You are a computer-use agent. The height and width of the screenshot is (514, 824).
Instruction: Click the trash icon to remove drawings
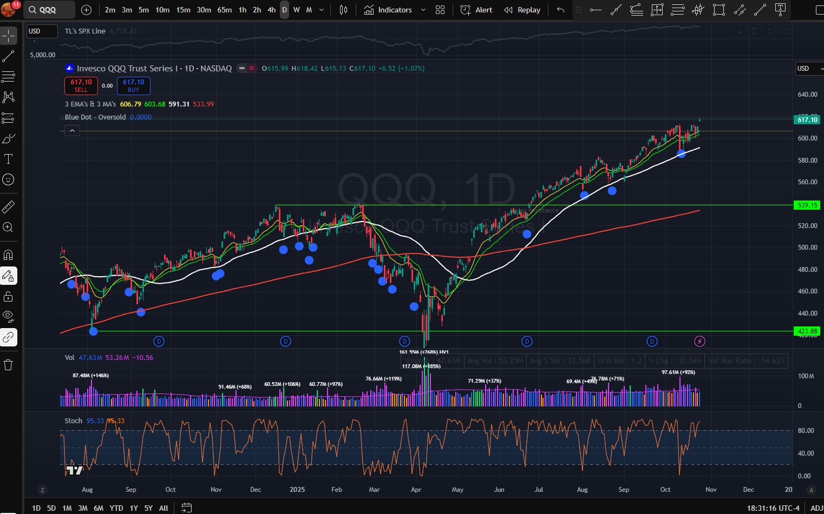(x=9, y=365)
